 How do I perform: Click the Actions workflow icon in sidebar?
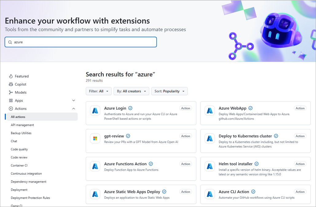pos(11,108)
